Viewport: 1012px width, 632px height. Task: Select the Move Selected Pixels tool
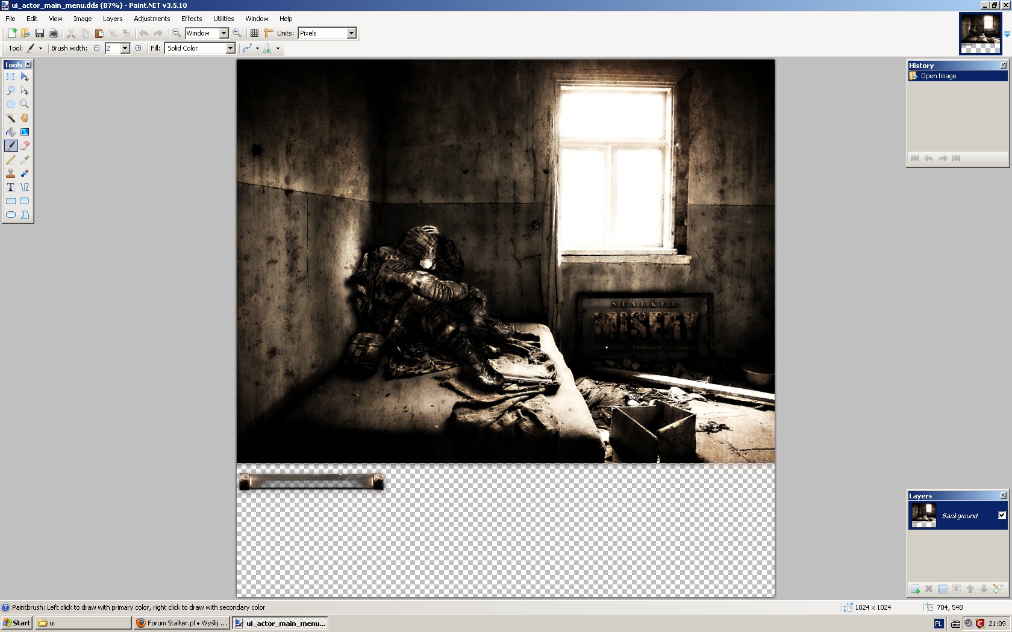tap(25, 76)
